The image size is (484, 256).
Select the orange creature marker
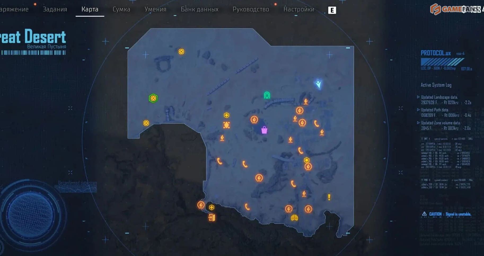click(226, 125)
